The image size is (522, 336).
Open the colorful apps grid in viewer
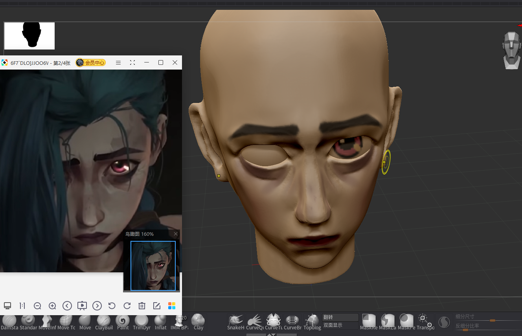tap(172, 306)
